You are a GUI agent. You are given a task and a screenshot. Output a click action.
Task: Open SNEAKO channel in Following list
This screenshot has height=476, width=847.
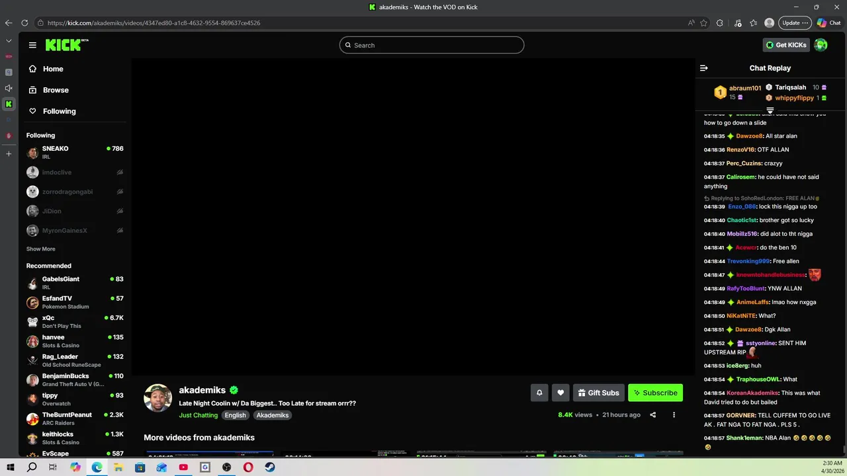(x=75, y=152)
